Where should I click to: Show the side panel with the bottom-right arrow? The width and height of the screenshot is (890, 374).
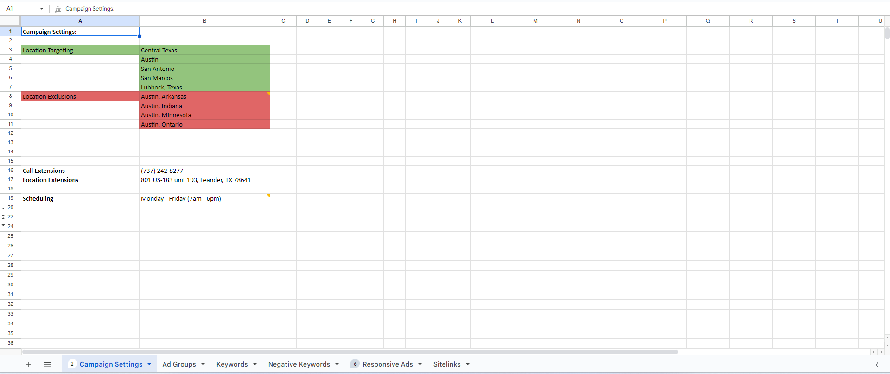(877, 365)
